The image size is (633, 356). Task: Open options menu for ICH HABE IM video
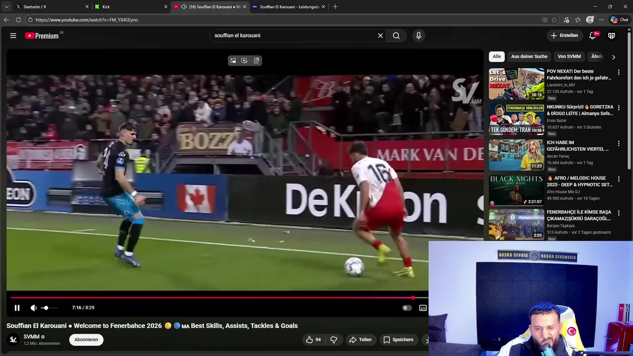pos(618,143)
